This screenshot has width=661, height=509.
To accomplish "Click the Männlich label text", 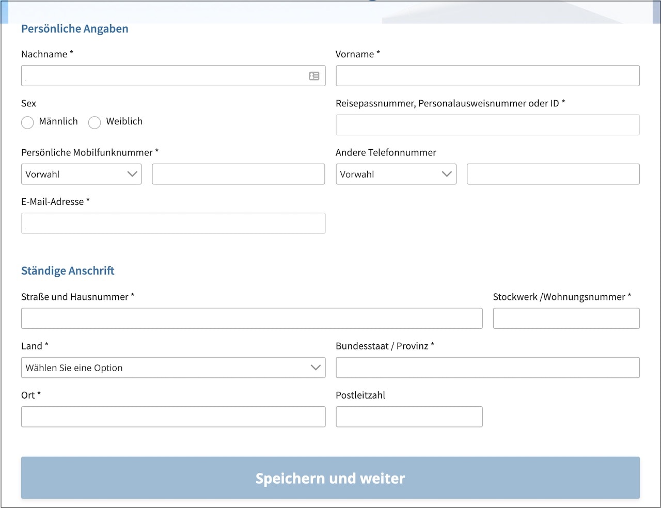I will point(58,121).
